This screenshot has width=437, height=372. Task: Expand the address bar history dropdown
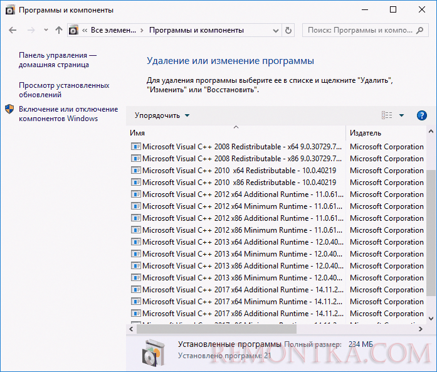click(276, 30)
